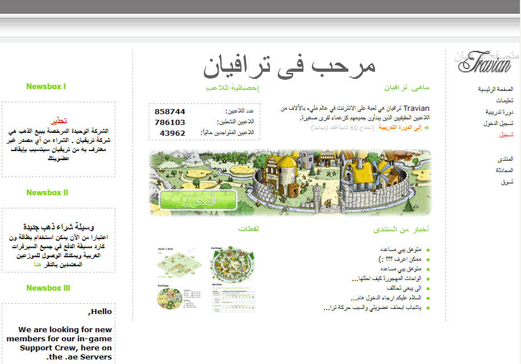Open forum post ممكن اعرف ؟؟؟
The image size is (521, 364).
pyautogui.click(x=400, y=259)
